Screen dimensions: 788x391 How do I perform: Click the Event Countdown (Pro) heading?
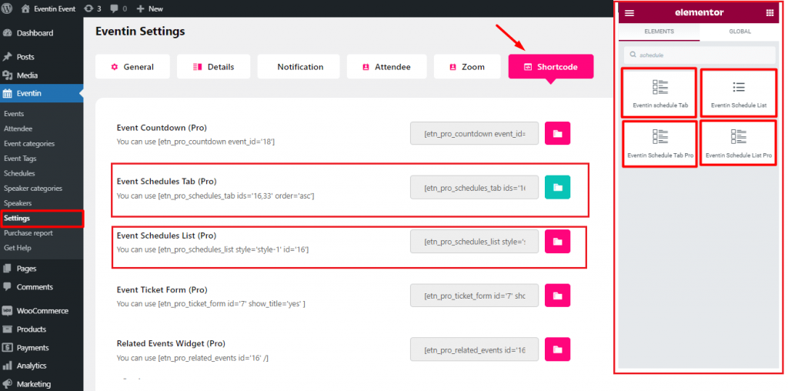click(162, 128)
